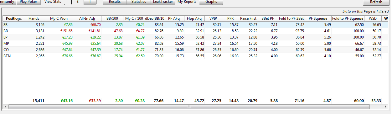Sort by VPIP column header
Viewport: 392px width, 114px height.
[213, 18]
